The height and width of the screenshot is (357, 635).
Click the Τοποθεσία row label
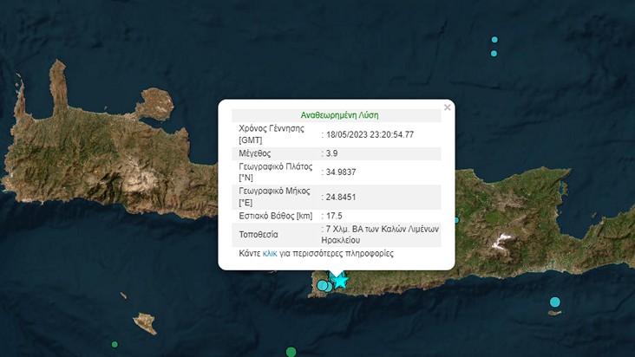point(261,234)
